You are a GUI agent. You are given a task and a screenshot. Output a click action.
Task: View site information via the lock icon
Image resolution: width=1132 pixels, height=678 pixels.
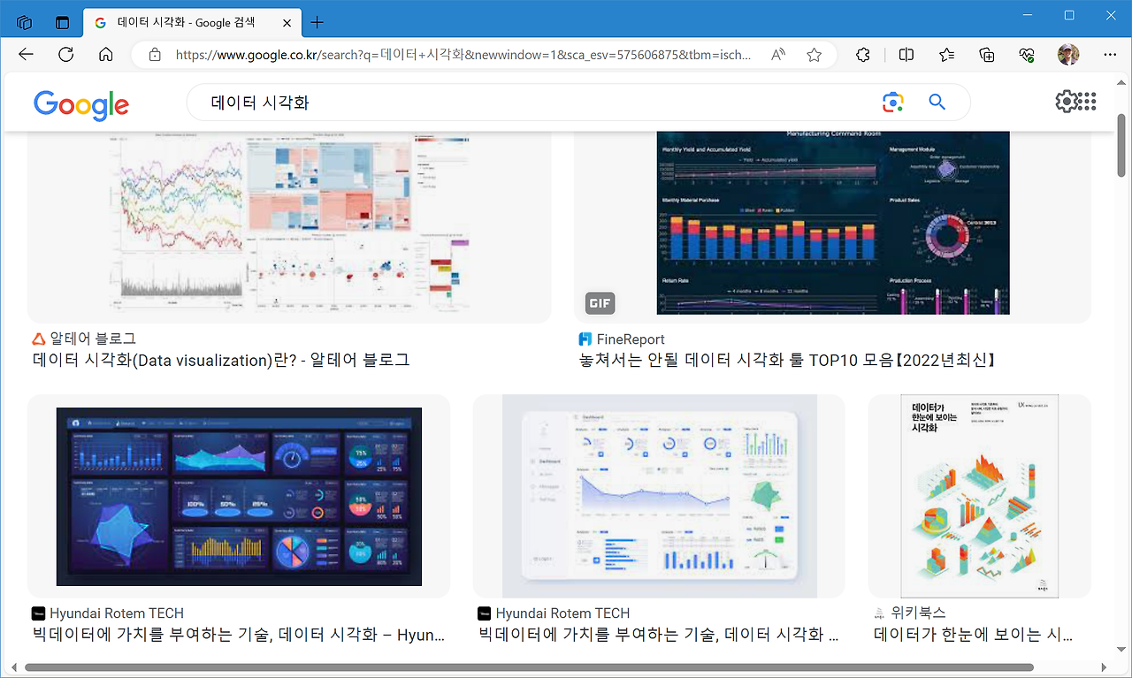click(x=155, y=55)
